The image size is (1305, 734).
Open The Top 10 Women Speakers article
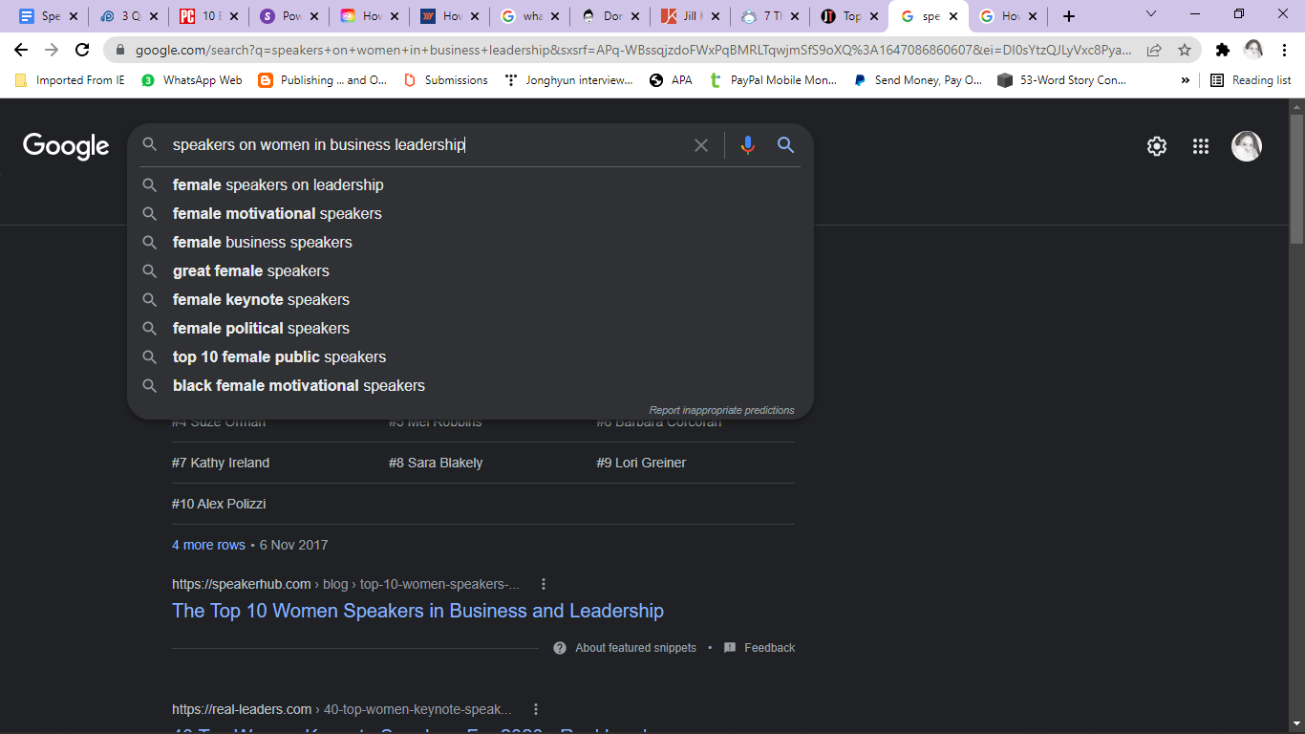click(x=417, y=611)
